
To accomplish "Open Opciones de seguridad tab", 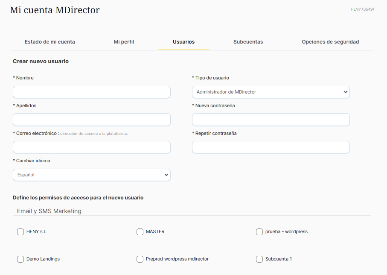I will click(330, 42).
